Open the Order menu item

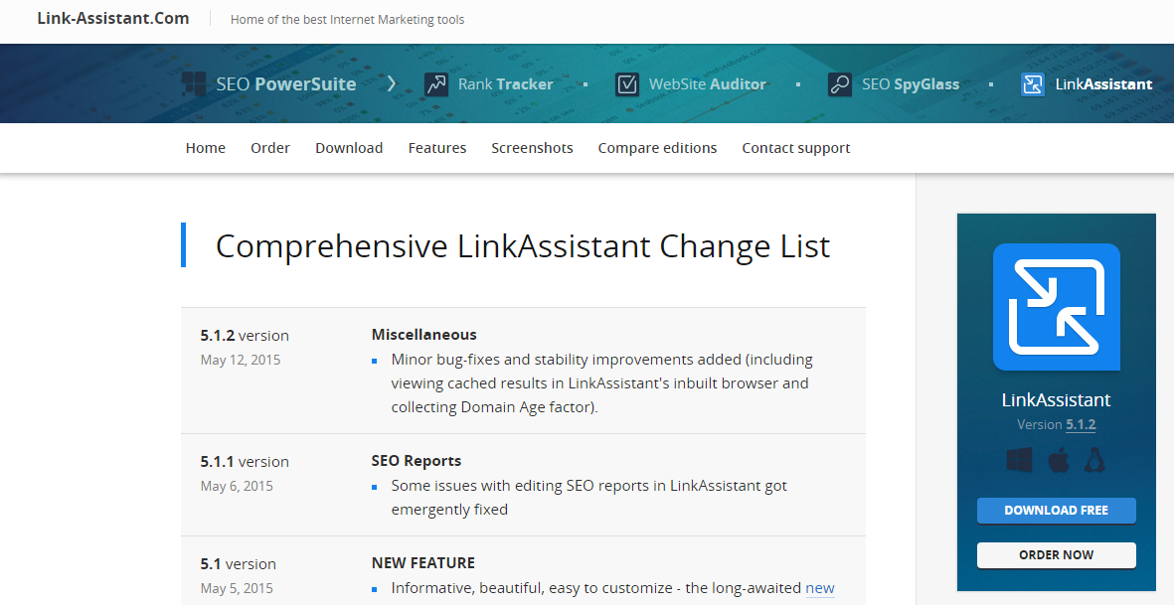tap(270, 148)
